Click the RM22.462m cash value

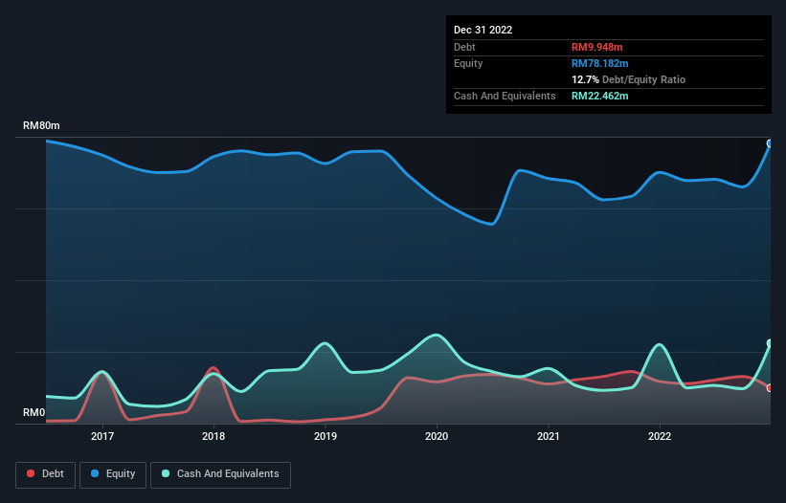tap(599, 96)
